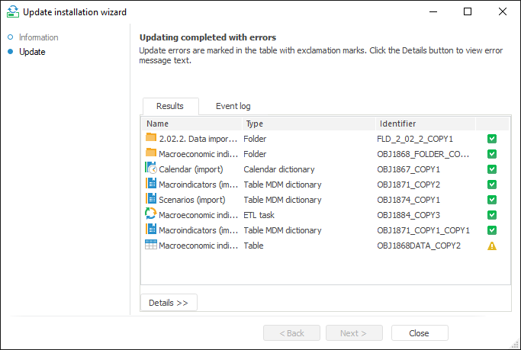The width and height of the screenshot is (521, 350).
Task: Click the Scenarios (import) MDM dictionary icon
Action: click(150, 200)
